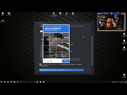Click the blue Continuar button
127x95 pixels.
click(62, 70)
